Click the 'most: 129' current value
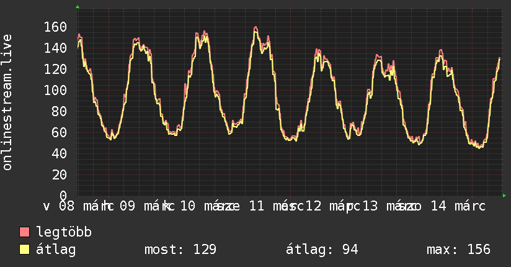This screenshot has height=267, width=511. pos(180,250)
